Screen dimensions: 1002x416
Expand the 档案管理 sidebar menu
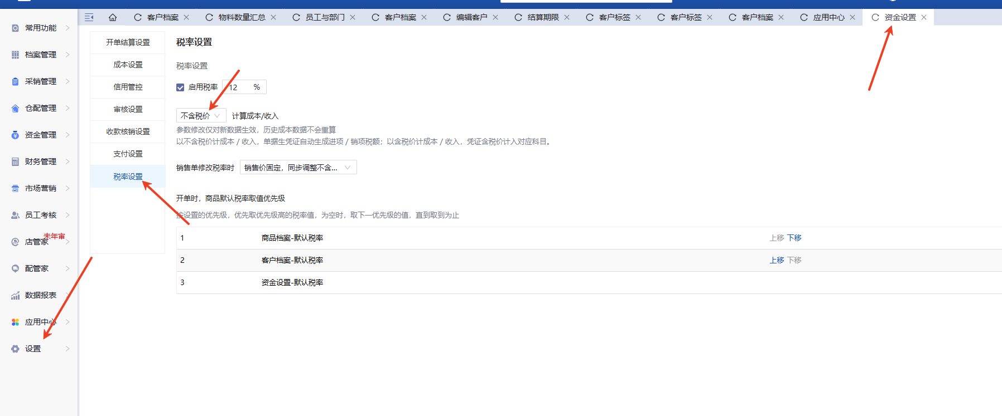tap(41, 55)
